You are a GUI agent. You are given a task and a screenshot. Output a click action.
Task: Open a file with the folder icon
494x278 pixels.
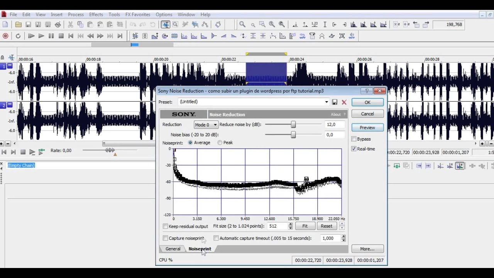pyautogui.click(x=18, y=24)
